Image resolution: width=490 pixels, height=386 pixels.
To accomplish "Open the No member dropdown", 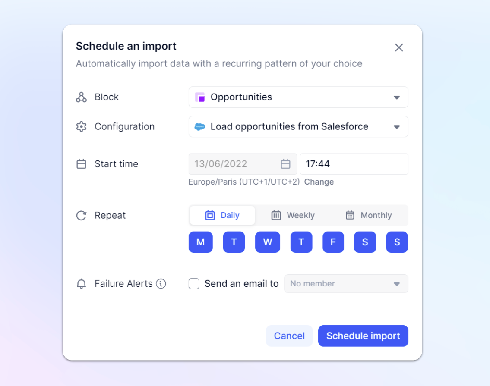I will point(346,283).
